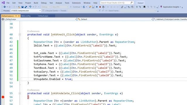187x105 pixels.
Task: Click the Visual Studio logo icon
Action: tap(3, 3)
